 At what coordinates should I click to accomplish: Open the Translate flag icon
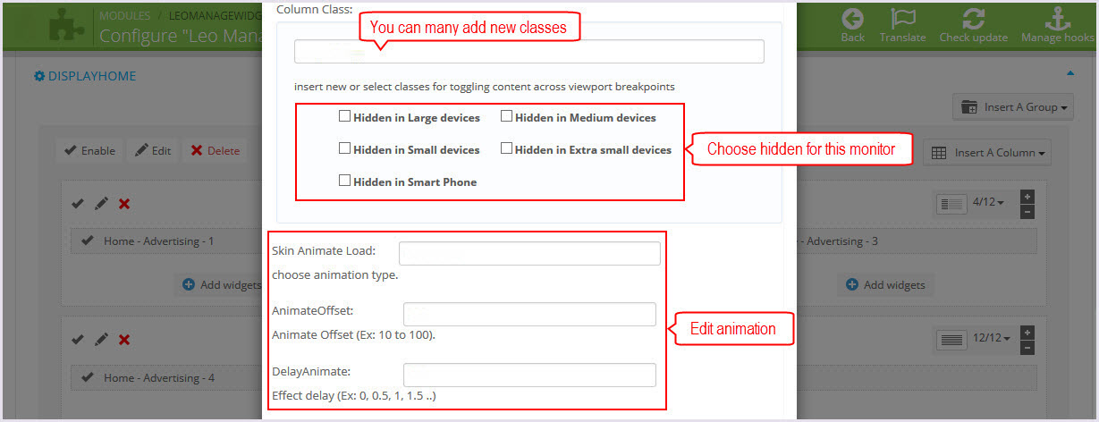point(902,18)
